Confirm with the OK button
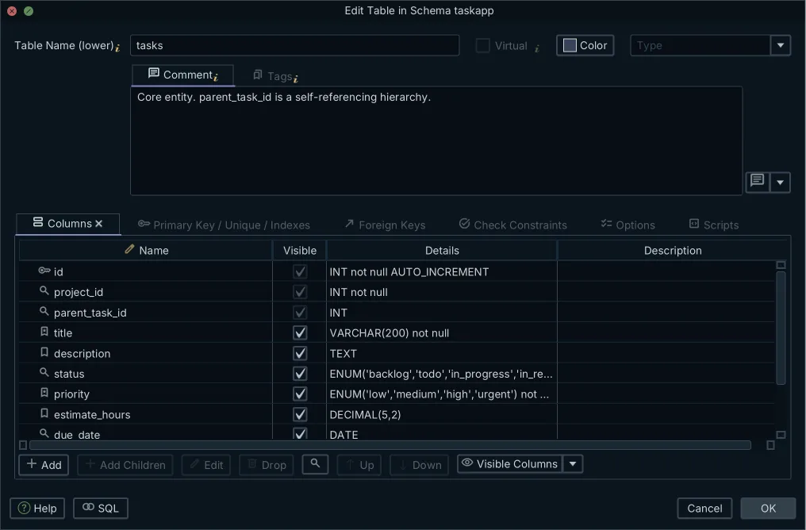The width and height of the screenshot is (806, 530). (x=768, y=508)
